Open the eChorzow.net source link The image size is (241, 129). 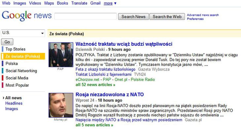point(87,79)
